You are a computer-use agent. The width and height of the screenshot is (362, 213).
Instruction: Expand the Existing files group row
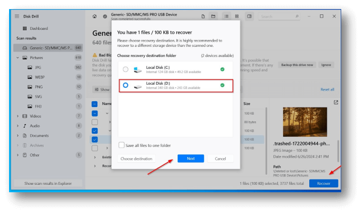click(95, 157)
